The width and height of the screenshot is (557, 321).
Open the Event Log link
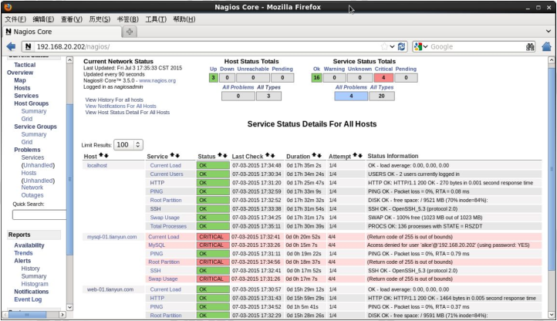pyautogui.click(x=28, y=299)
